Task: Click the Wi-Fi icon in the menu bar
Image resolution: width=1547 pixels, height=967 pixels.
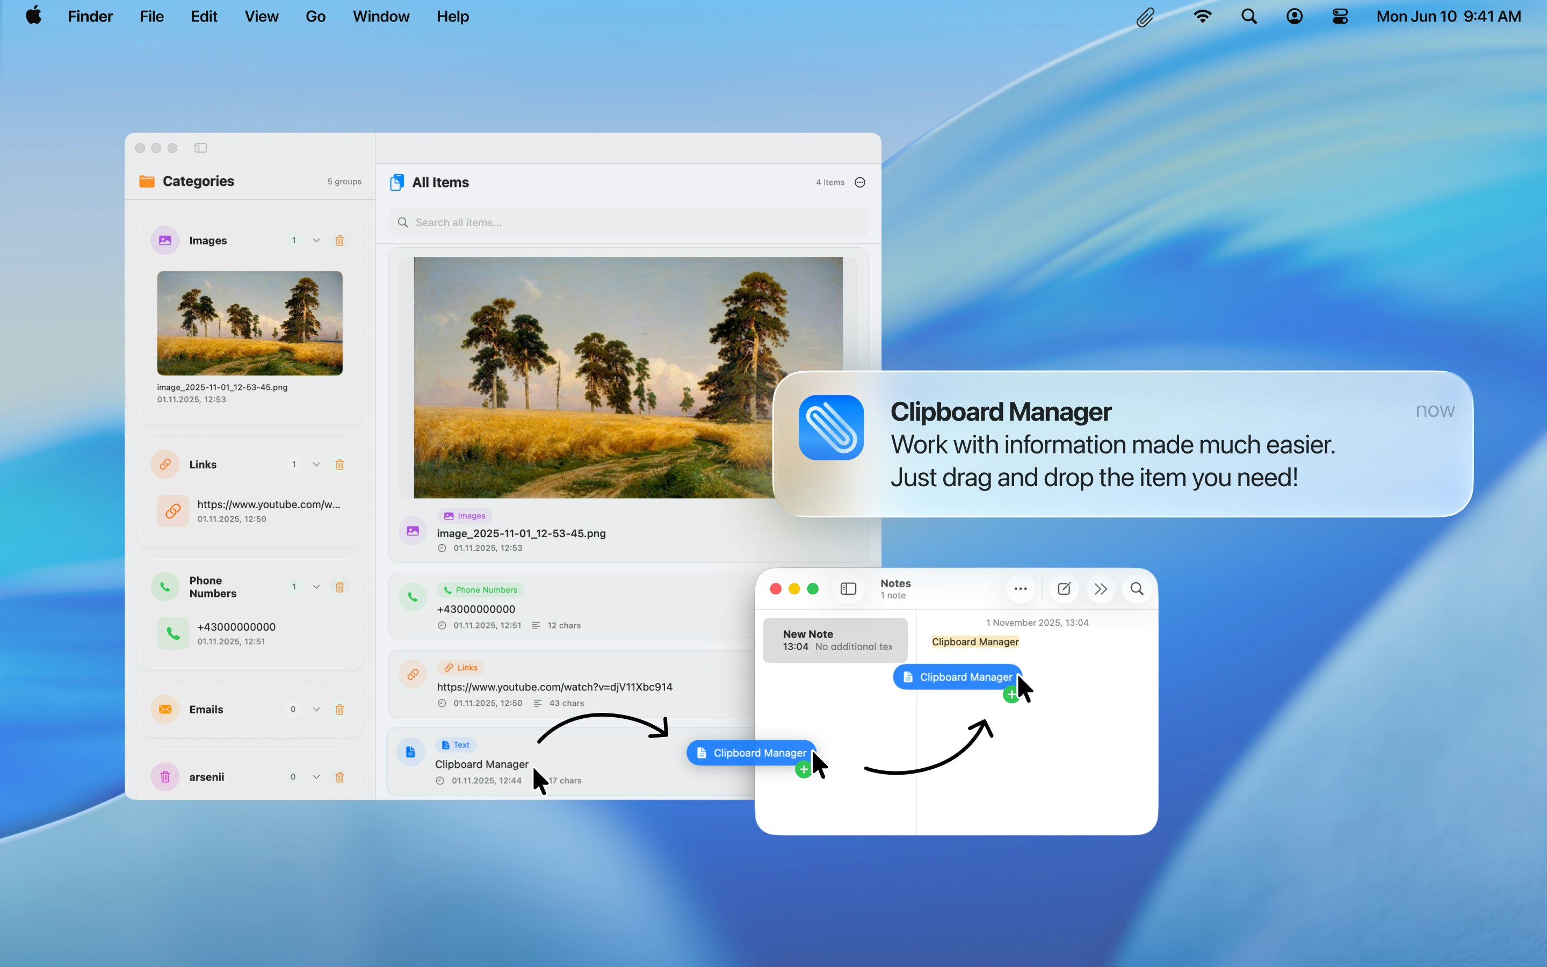Action: click(1203, 16)
